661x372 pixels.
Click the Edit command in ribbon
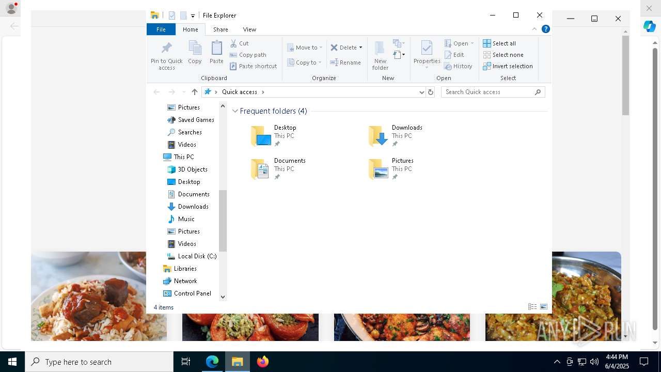click(x=454, y=55)
